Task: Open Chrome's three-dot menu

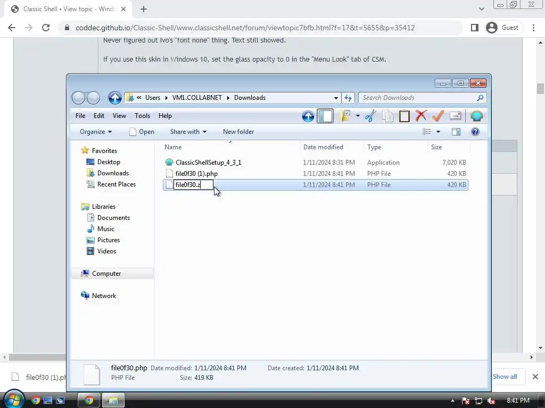Action: (x=533, y=28)
